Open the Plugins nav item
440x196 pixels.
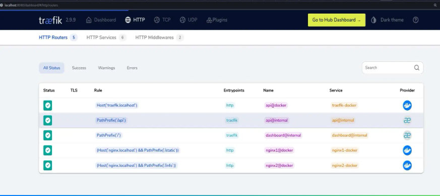[217, 20]
